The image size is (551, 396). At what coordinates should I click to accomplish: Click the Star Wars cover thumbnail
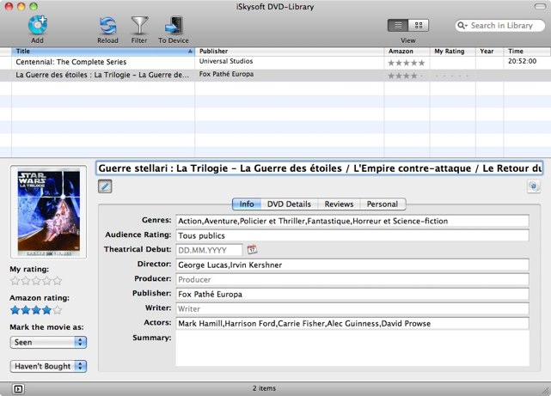click(x=48, y=212)
